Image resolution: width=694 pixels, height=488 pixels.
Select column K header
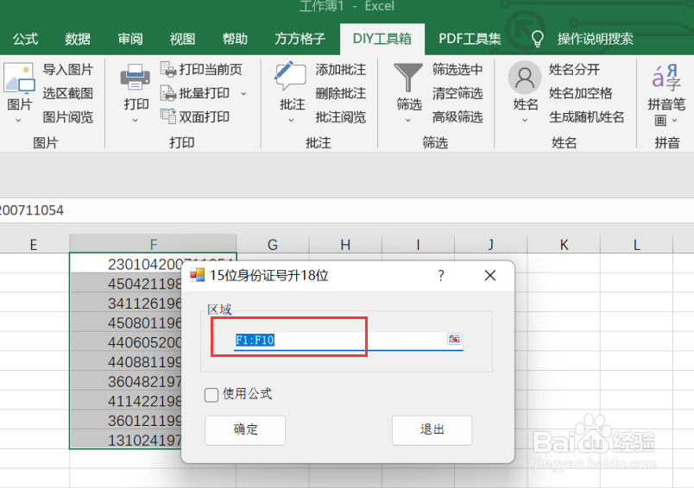point(564,244)
